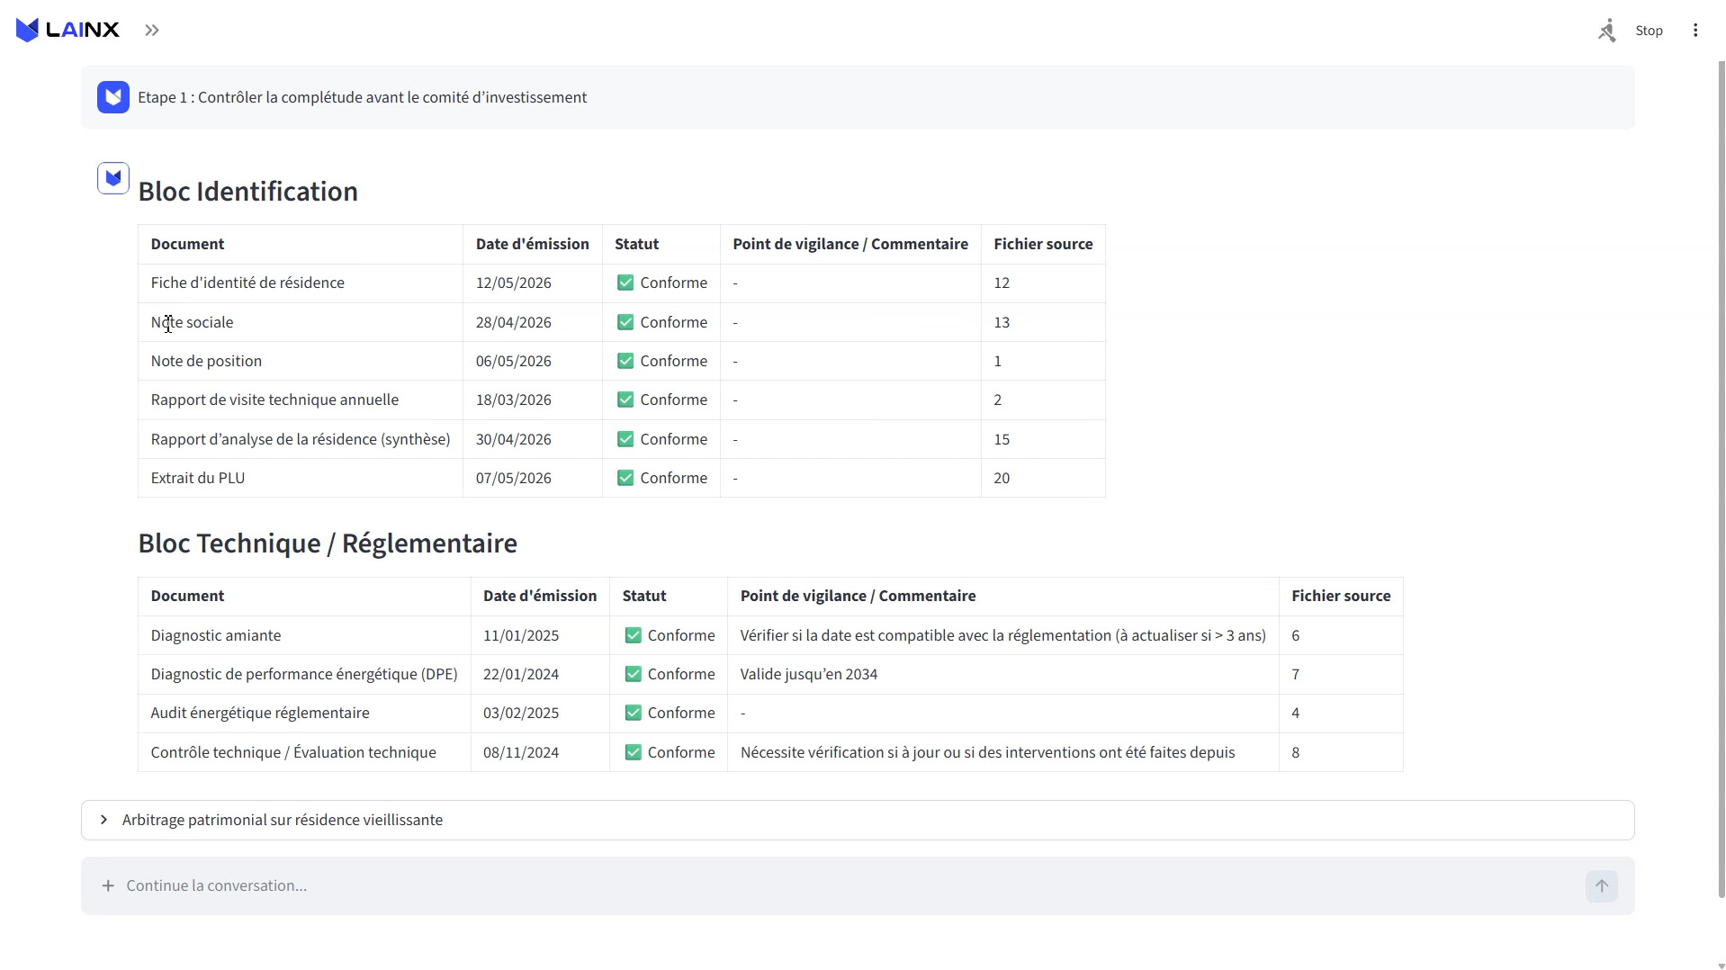
Task: Expand the sidebar with double chevron
Action: point(152,31)
